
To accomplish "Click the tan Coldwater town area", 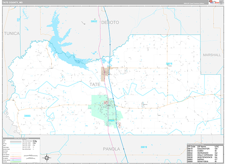I will tap(105, 73).
